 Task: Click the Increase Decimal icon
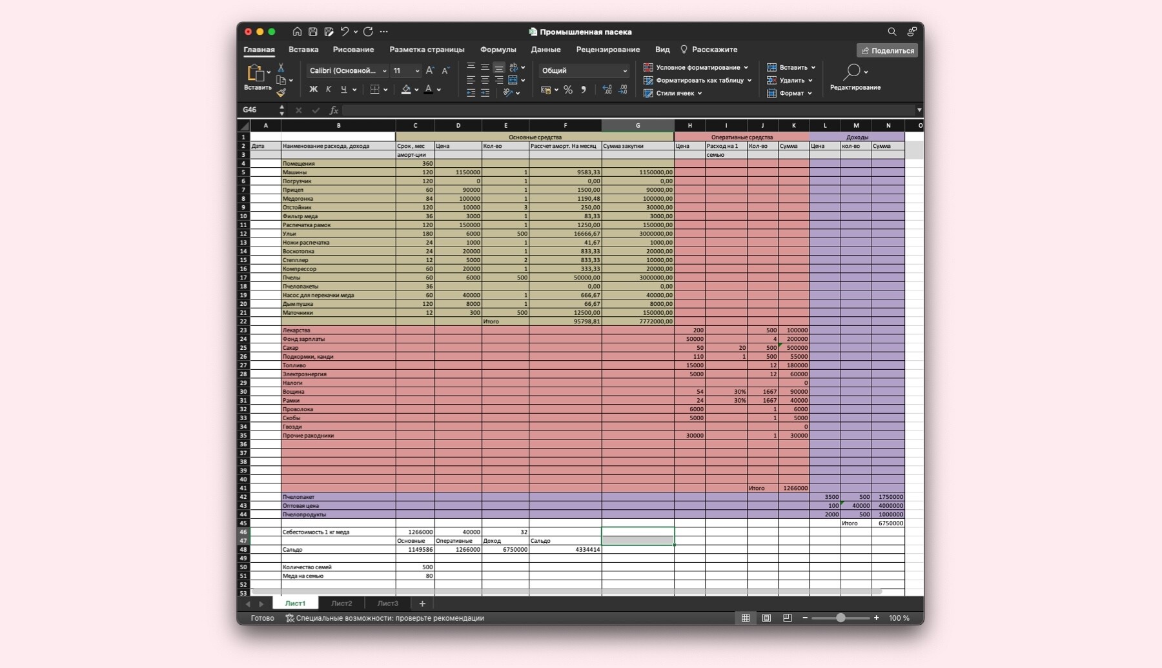[607, 90]
